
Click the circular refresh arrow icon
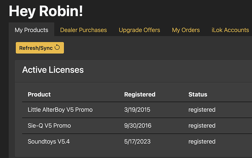pos(57,48)
